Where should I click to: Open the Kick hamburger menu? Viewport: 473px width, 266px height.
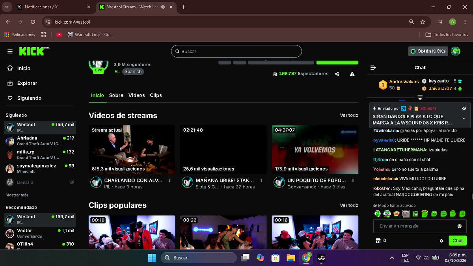(x=10, y=51)
